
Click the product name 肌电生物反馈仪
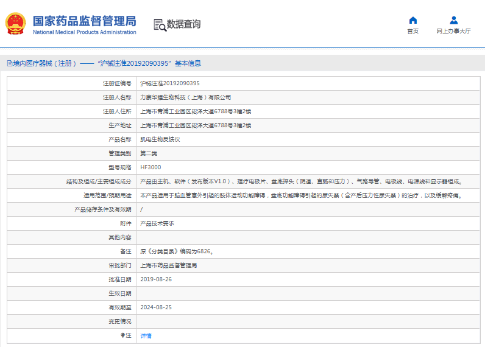(160, 139)
